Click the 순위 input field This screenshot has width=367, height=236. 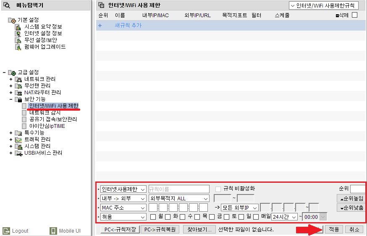pyautogui.click(x=357, y=189)
